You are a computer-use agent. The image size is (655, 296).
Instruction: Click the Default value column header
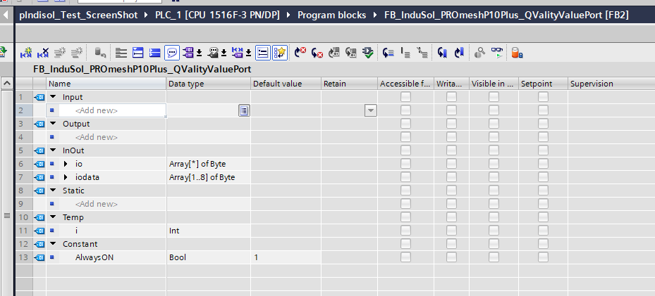[286, 84]
